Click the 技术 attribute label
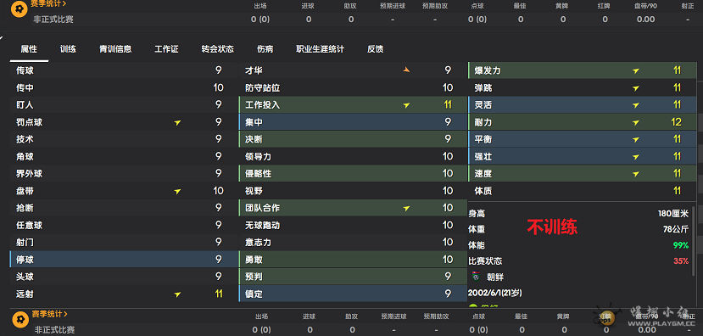This screenshot has height=336, width=703. pos(25,139)
